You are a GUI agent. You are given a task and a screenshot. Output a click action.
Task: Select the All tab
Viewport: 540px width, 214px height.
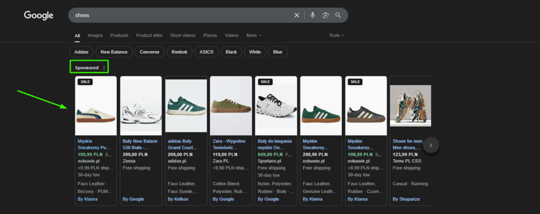[x=78, y=35]
